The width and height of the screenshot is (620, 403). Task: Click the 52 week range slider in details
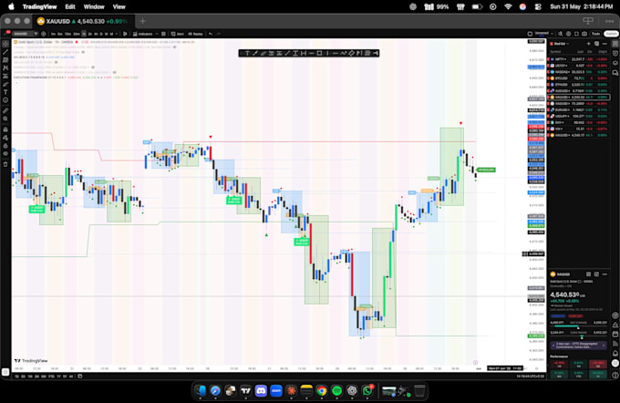tap(578, 336)
